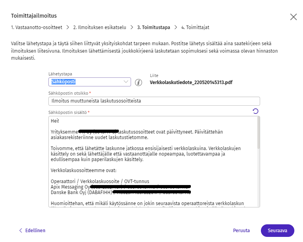The height and width of the screenshot is (242, 303).
Task: Click the line 'Verkkolaskuosoitteemme ovat:'
Action: coord(83,170)
